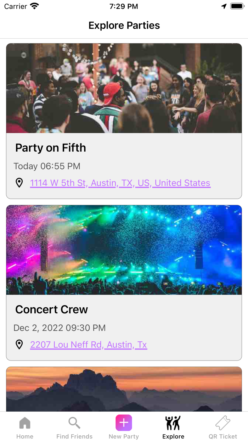The height and width of the screenshot is (441, 248).
Task: Tap the location pin beside Concert Crew address
Action: point(19,345)
